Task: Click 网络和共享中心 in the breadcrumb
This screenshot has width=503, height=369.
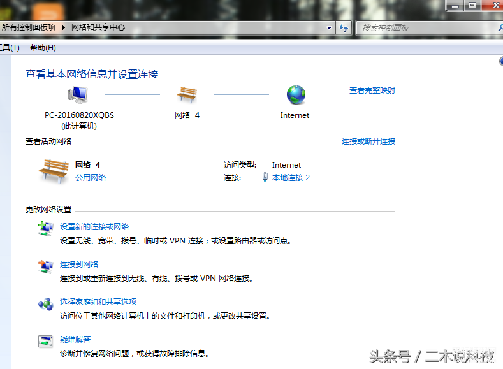Action: 98,27
